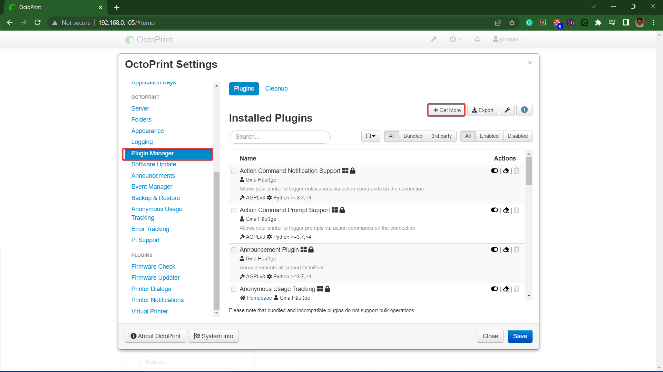This screenshot has height=372, width=663.
Task: Click Export plugins button
Action: (x=482, y=110)
